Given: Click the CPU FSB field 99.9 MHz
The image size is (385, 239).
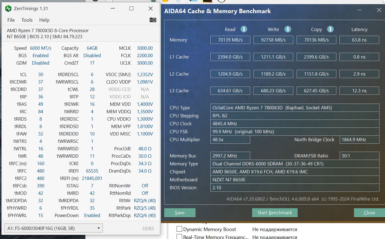Looking at the screenshot, I should (295, 132).
